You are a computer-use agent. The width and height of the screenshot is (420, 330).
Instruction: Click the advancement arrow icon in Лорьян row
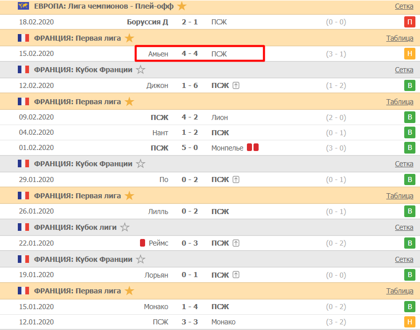point(236,275)
